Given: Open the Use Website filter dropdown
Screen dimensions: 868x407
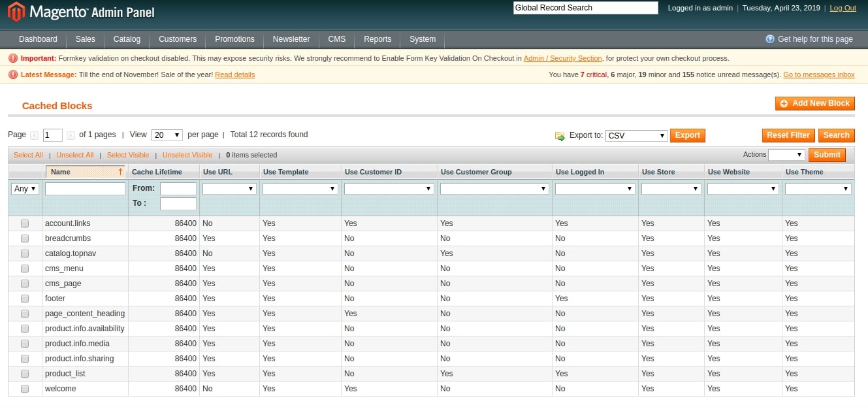Looking at the screenshot, I should coord(743,189).
